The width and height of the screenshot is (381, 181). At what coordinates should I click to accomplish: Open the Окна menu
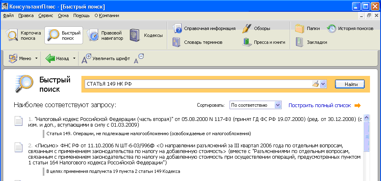click(63, 16)
